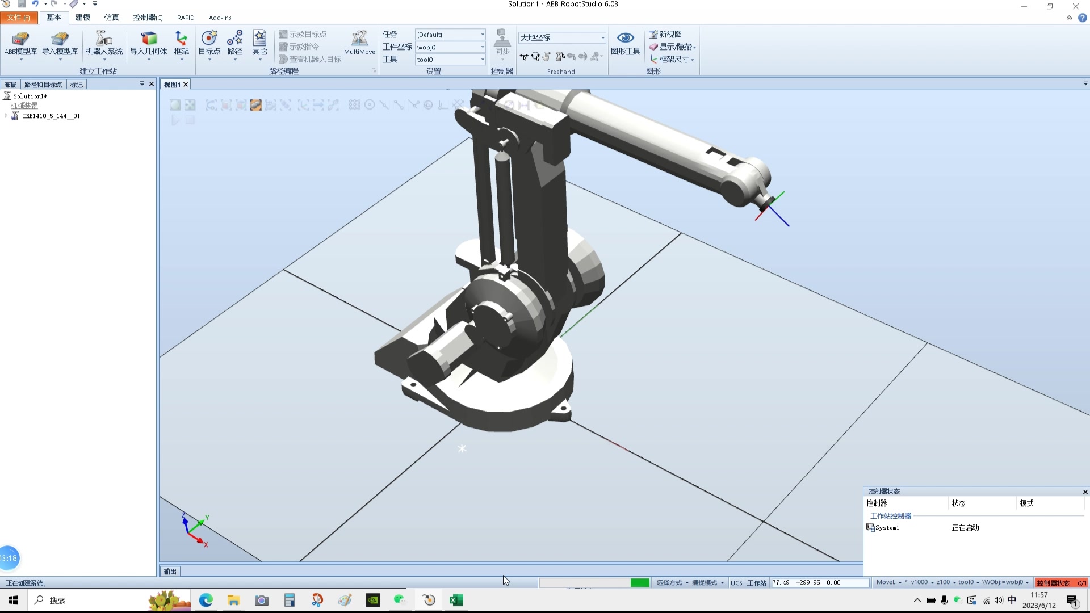Select the Freehand jog joint tool
Screen dimensions: 1090x613
click(560, 57)
